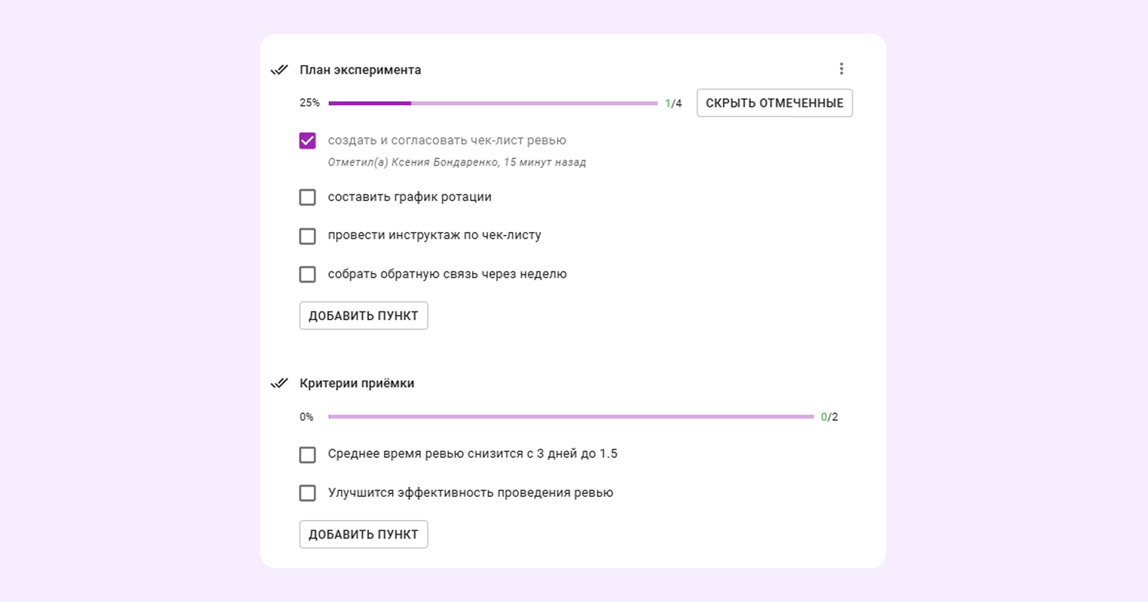
Task: Mark 'Среднее время ревью снизится' as done
Action: coord(308,455)
